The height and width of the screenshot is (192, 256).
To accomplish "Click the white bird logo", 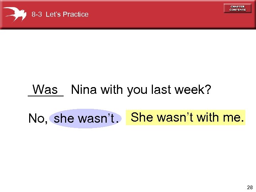I will coord(14,14).
